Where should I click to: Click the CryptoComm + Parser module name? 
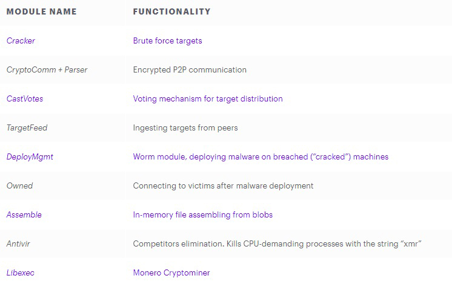(47, 70)
